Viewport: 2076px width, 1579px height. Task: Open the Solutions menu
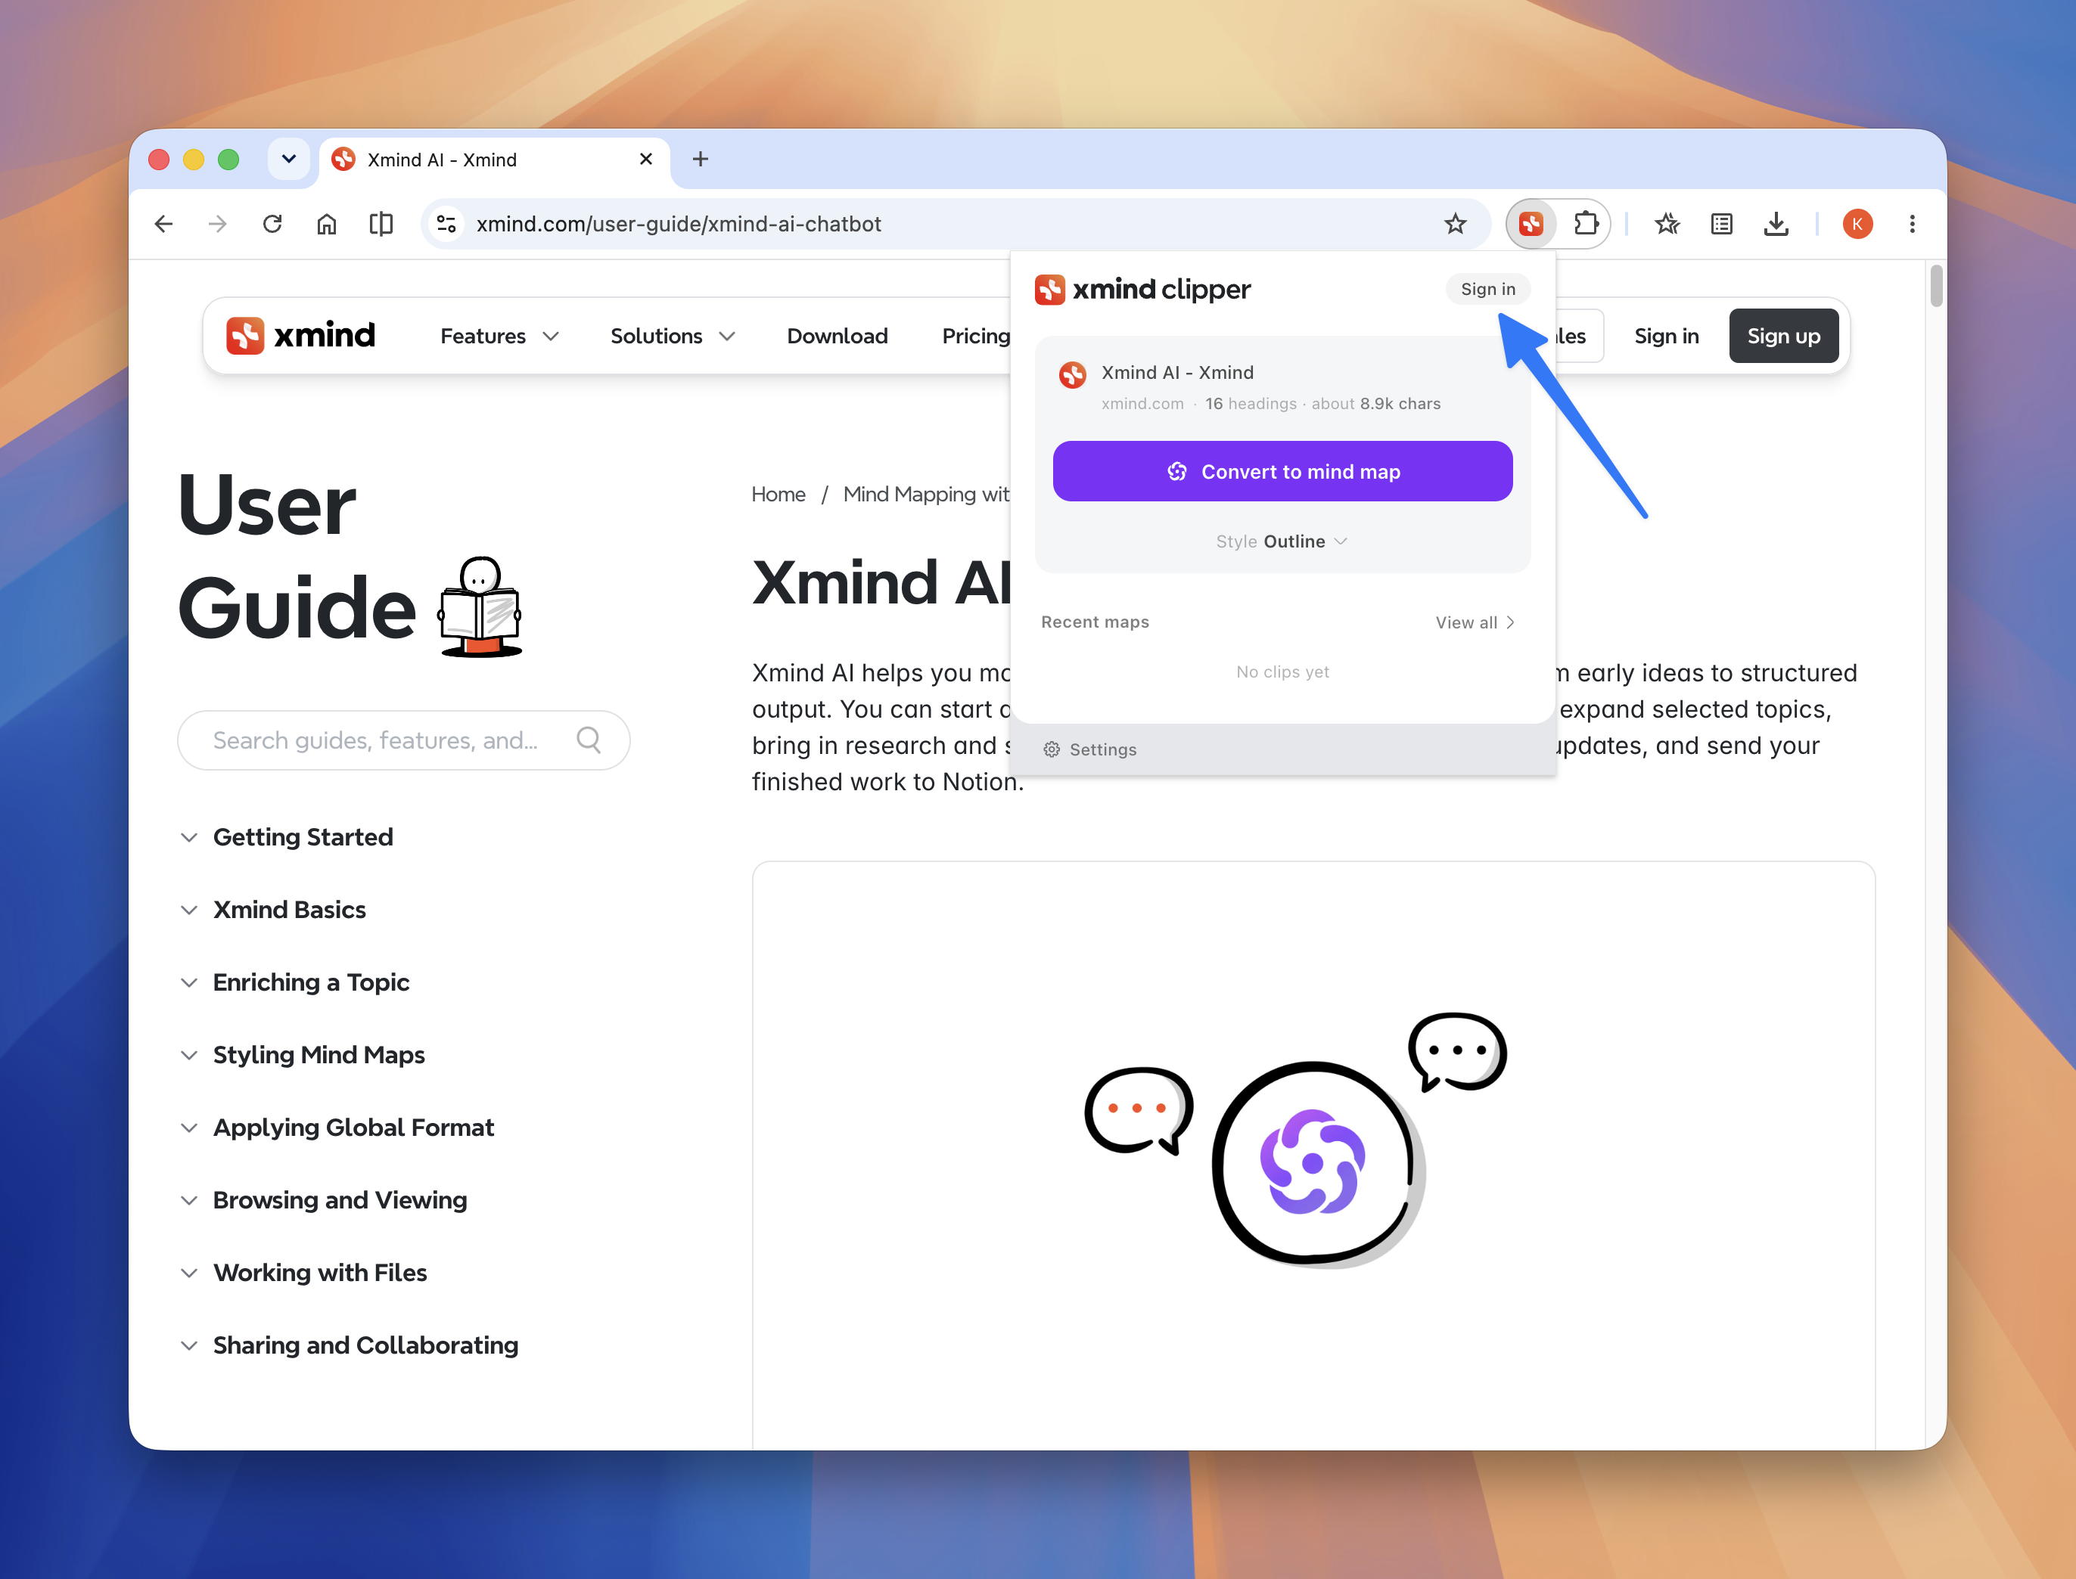[673, 336]
